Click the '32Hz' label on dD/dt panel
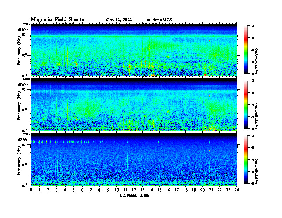The image size is (282, 218). [x=26, y=79]
